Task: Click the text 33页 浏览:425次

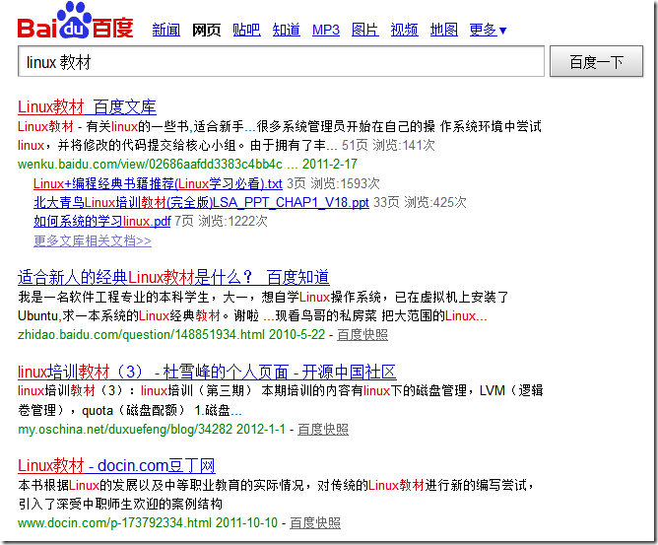Action: (x=420, y=202)
